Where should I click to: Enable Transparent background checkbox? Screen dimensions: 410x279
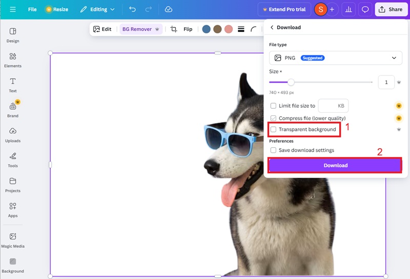[273, 129]
